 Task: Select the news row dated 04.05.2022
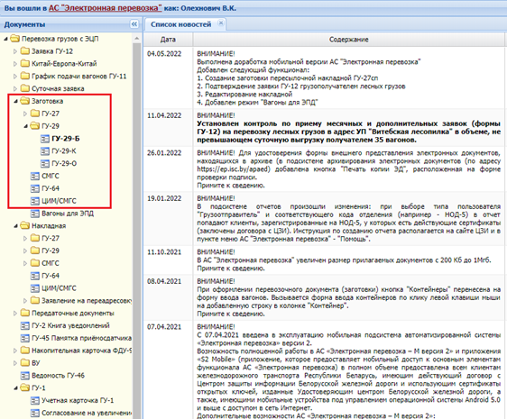[x=324, y=77]
